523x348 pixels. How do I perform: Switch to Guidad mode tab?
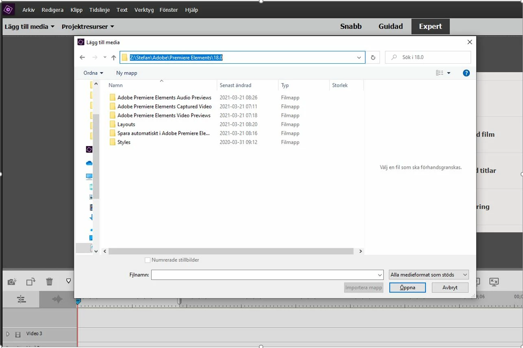[x=391, y=26]
